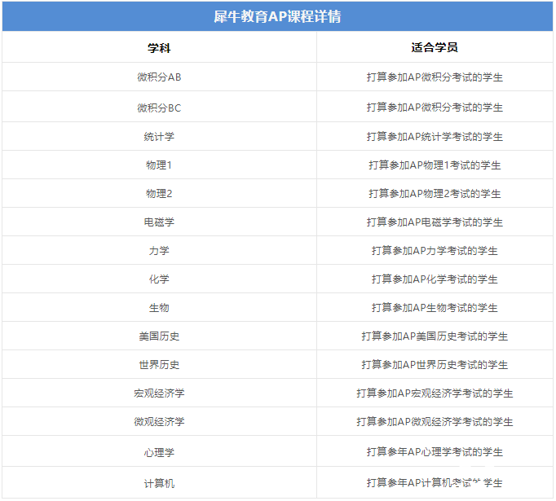
Task: Select the 物理2 subject cell
Action: tap(159, 193)
